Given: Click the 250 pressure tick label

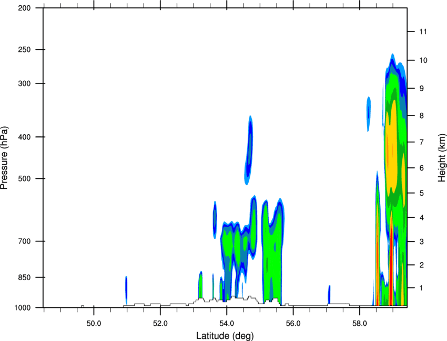Looking at the screenshot, I should point(24,49).
